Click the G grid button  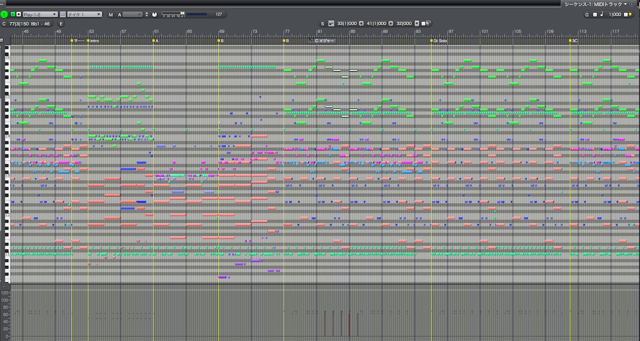click(587, 15)
